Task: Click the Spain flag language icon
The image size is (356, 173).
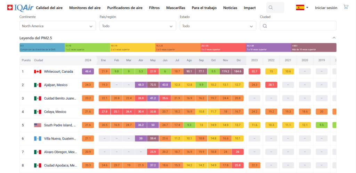Action: click(300, 7)
